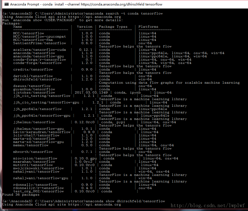Select 'conda-forge/tensorflow' package name
Image resolution: width=248 pixels, height=211 pixels.
37,63
